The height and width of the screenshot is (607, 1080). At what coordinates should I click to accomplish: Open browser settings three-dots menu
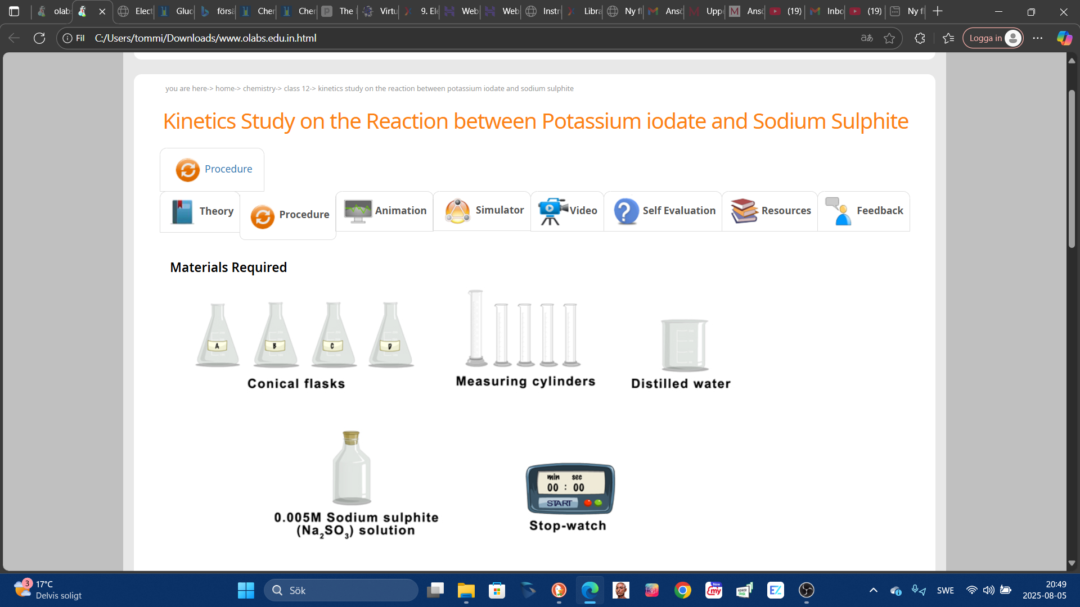pyautogui.click(x=1038, y=38)
